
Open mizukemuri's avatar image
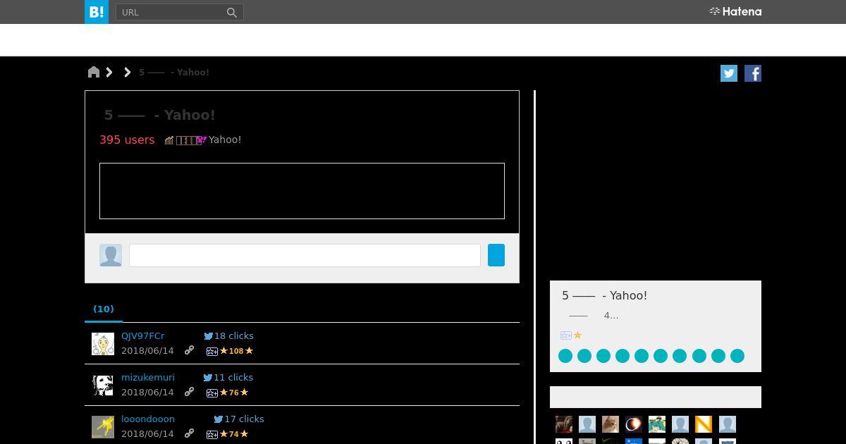click(x=103, y=386)
